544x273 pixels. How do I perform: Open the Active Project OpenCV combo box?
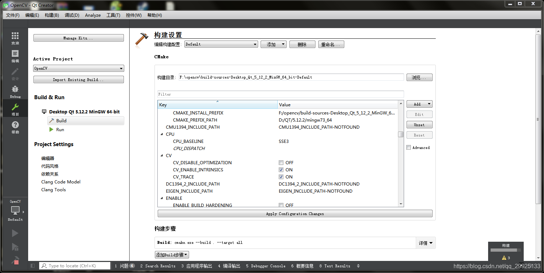point(79,68)
